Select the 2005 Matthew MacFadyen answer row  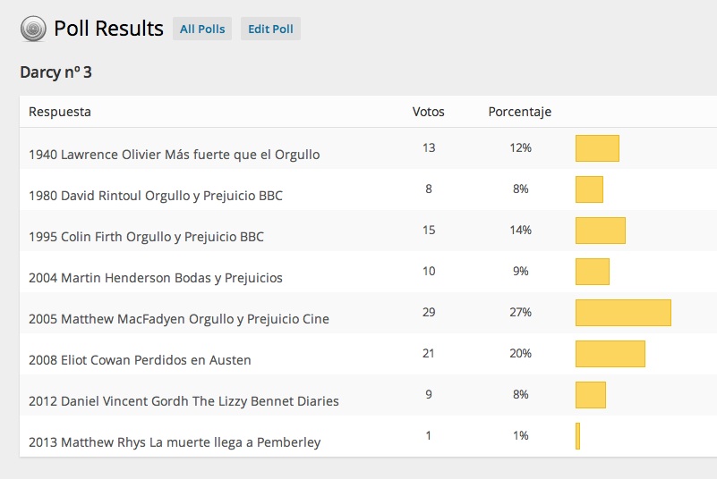[x=179, y=319]
